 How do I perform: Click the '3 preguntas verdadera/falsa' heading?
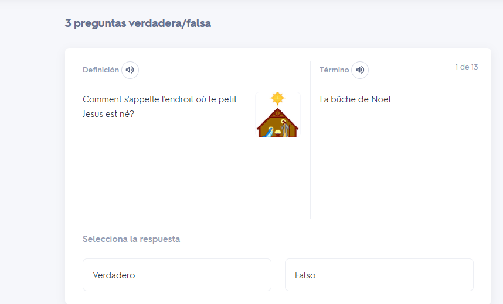click(x=138, y=23)
